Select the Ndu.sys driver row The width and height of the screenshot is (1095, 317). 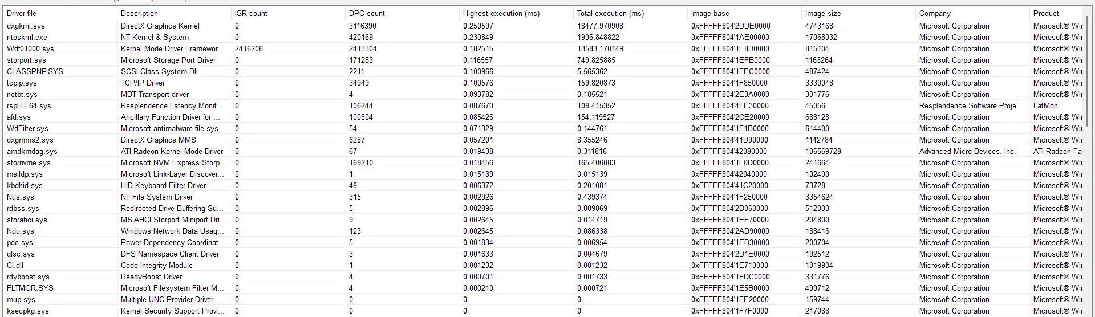[x=543, y=231]
